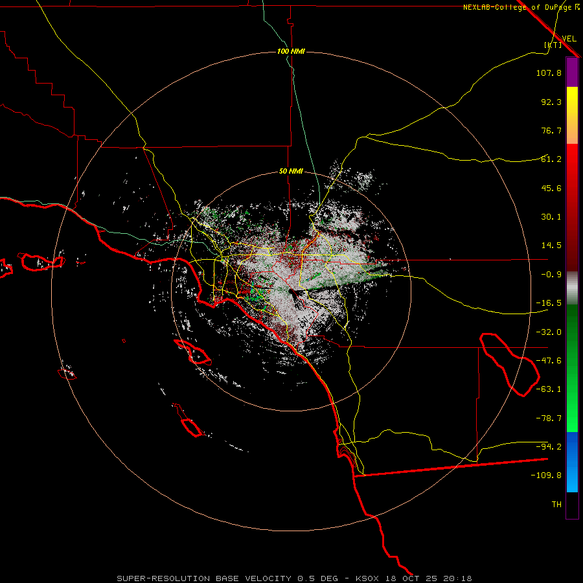The height and width of the screenshot is (583, 583).
Task: Select the blue segment of velocity color bar
Action: click(x=572, y=462)
